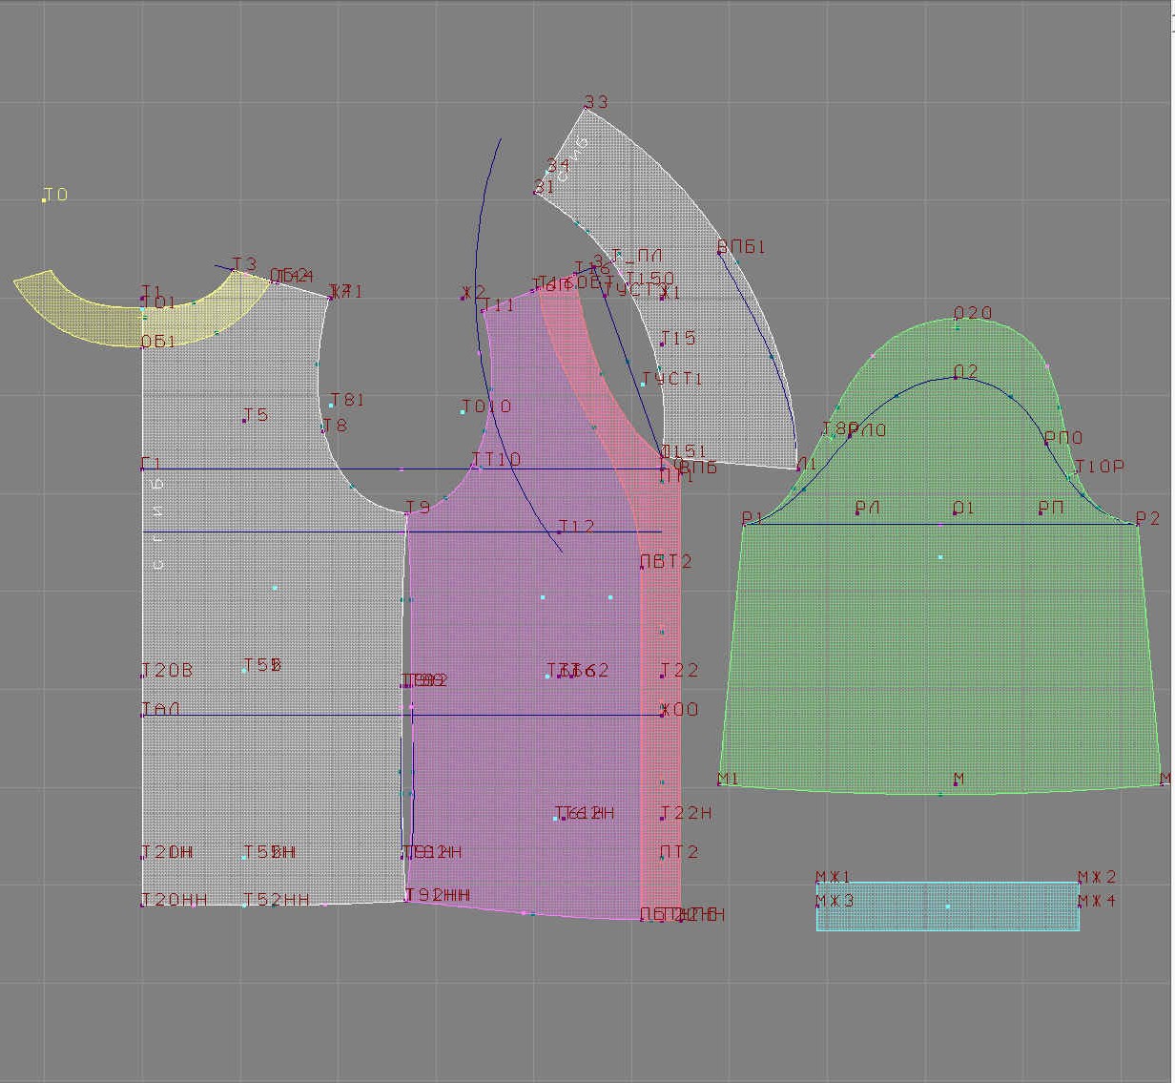Click point O2 on sleeve curve
The width and height of the screenshot is (1175, 1083).
pyautogui.click(x=956, y=379)
